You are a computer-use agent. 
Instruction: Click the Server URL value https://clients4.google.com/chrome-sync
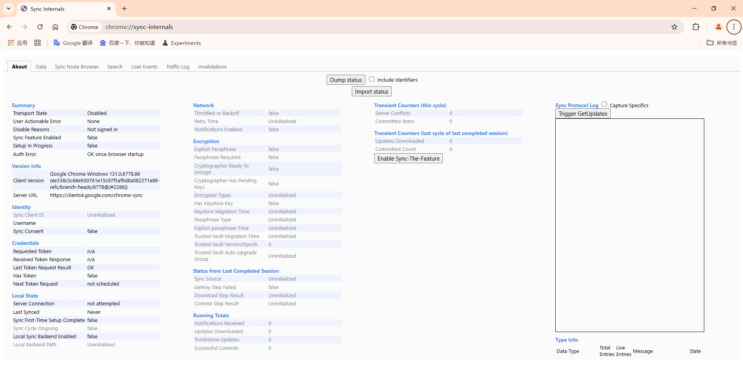click(x=96, y=195)
